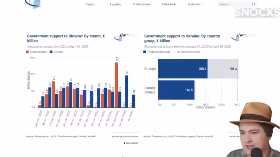This screenshot has height=157, width=280.
Task: Click the magnifier search icon
Action: coord(253,4)
